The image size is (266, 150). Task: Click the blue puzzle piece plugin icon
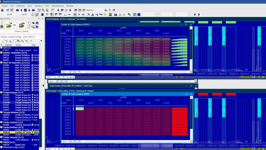37,27
